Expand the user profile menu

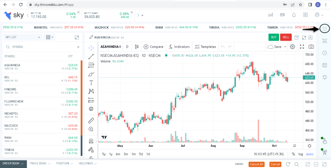(319, 15)
